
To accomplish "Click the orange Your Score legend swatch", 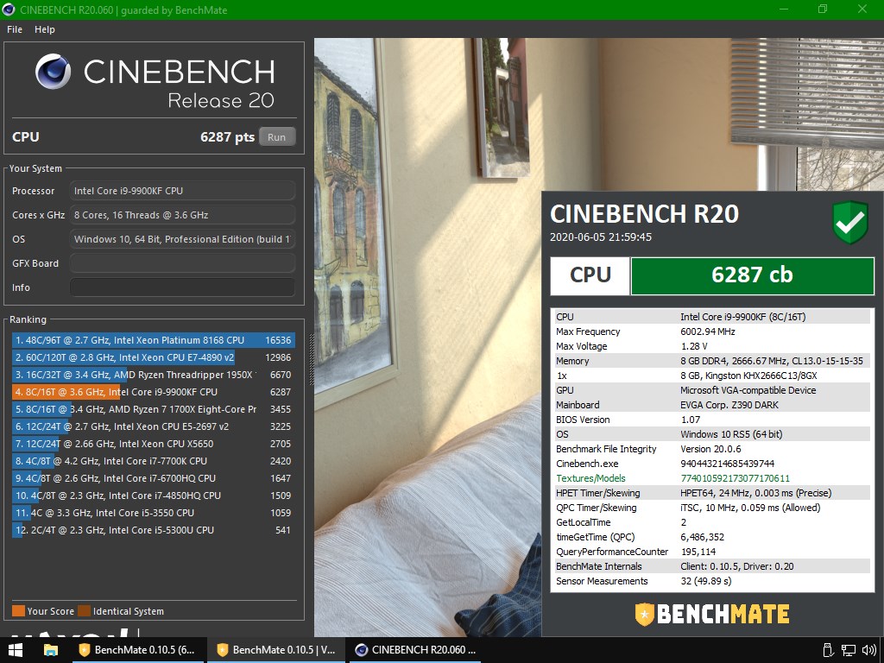I will point(18,610).
